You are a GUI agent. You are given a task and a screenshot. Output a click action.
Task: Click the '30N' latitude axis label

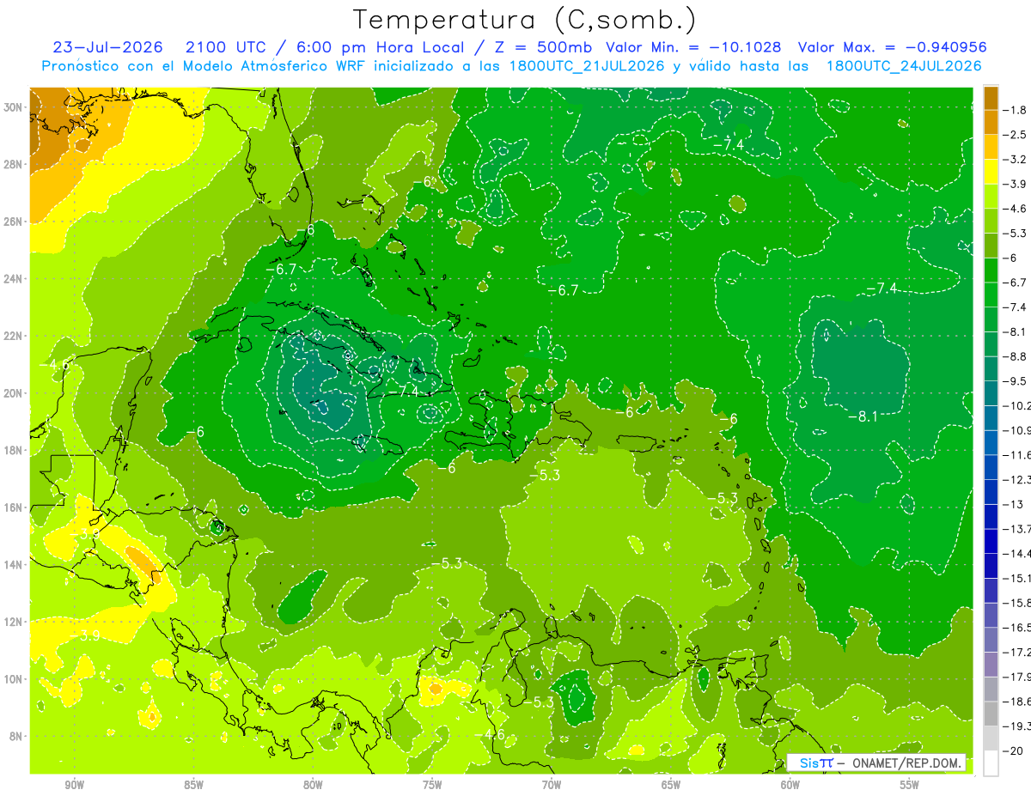point(15,107)
